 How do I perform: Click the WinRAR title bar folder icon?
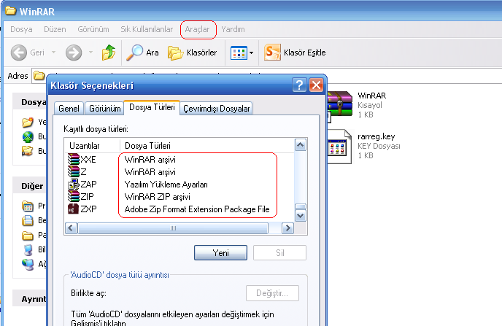(10, 10)
